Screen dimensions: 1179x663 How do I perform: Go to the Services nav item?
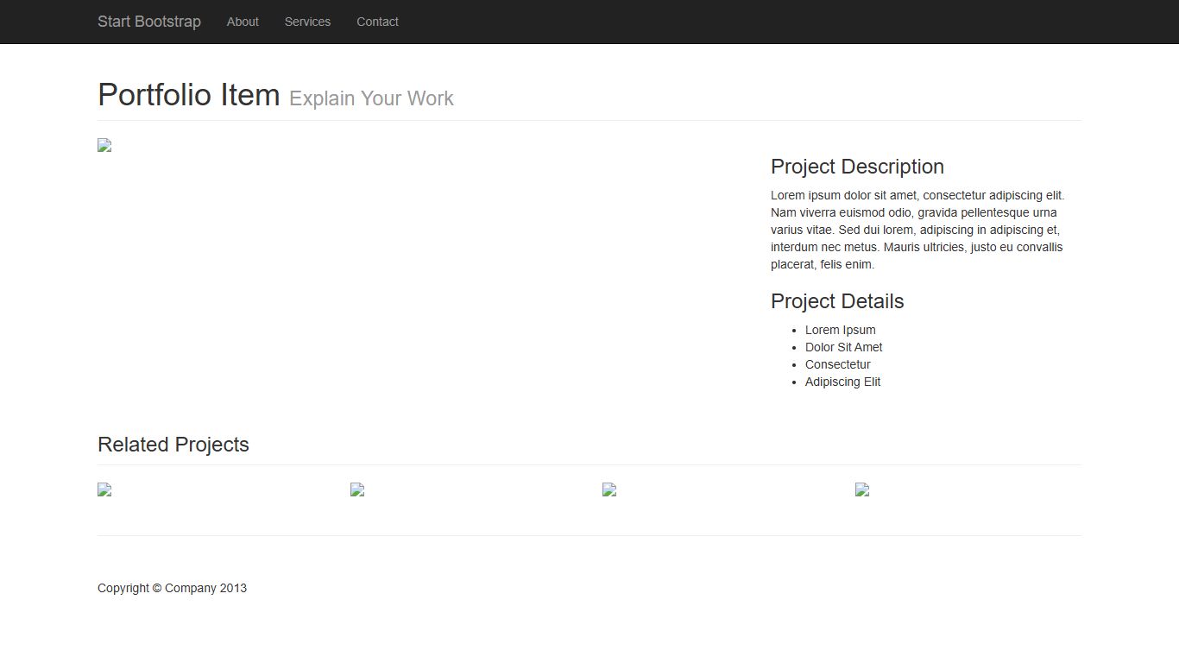(x=307, y=22)
